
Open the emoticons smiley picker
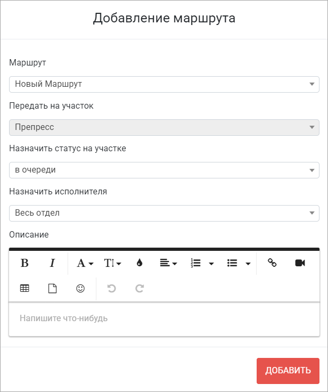coord(80,289)
